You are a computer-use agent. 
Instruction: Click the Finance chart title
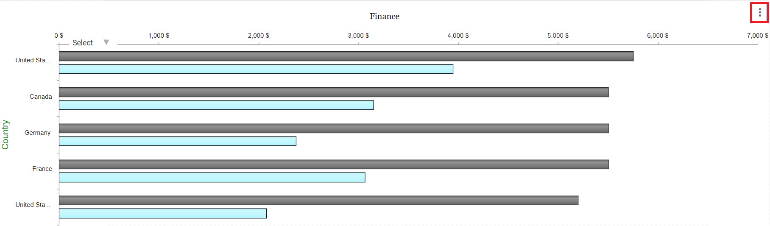[x=384, y=17]
